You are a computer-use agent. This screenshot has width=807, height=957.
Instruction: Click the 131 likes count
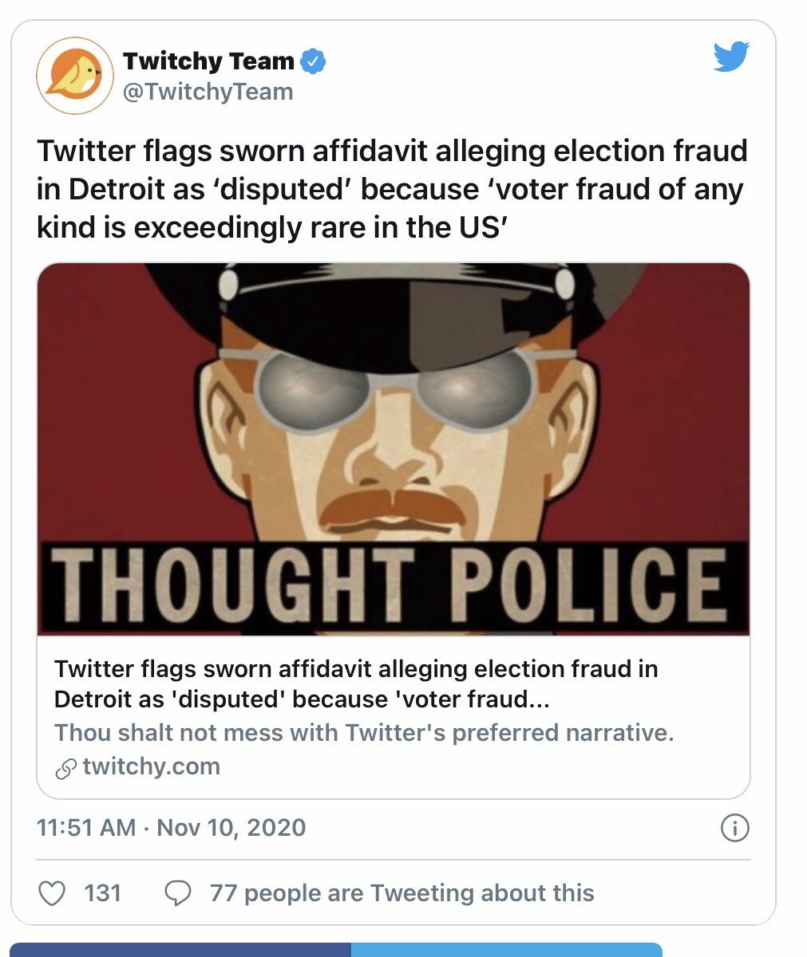coord(103,892)
